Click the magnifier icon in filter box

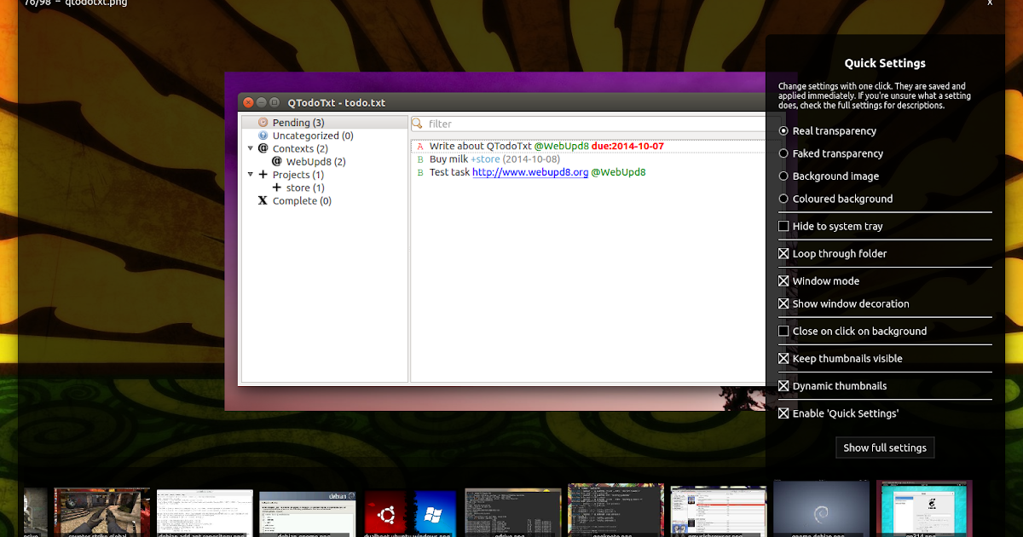[418, 124]
